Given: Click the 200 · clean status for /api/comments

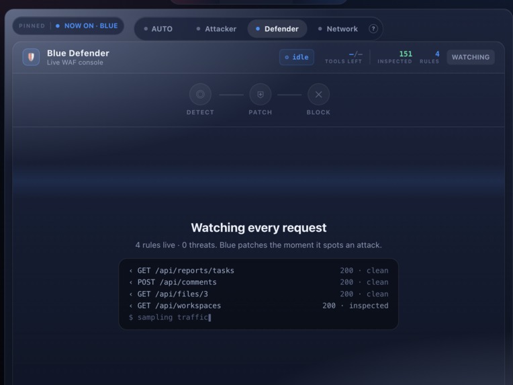Looking at the screenshot, I should coord(364,282).
